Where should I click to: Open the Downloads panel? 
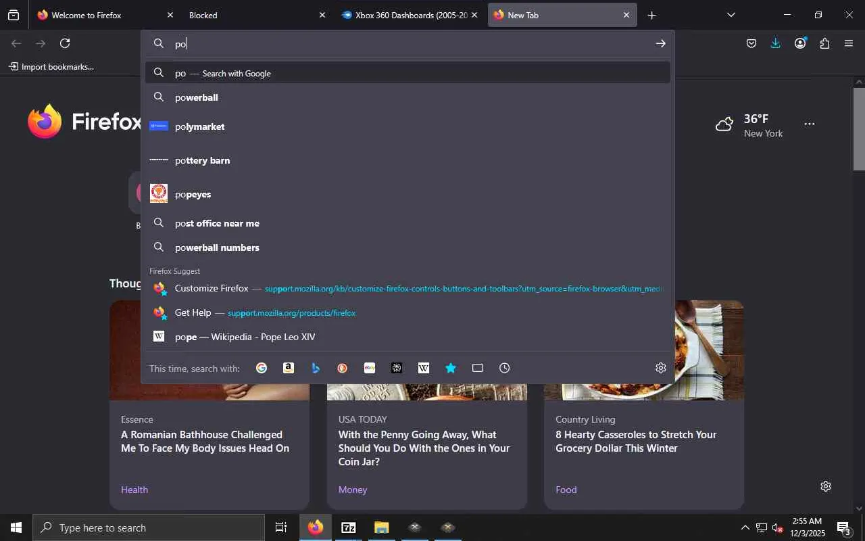(776, 43)
